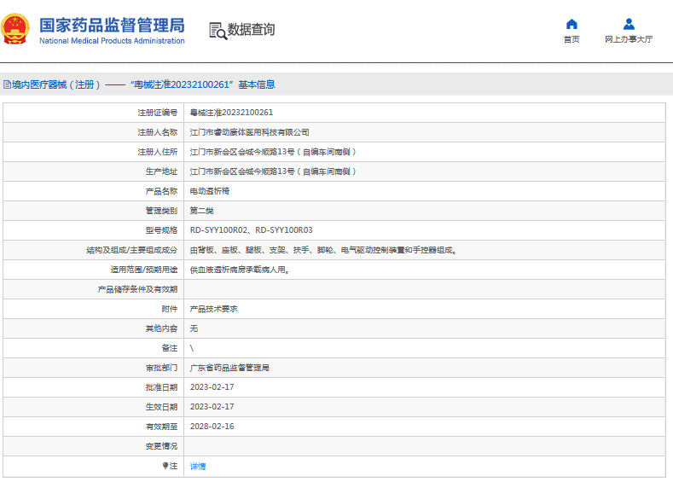The width and height of the screenshot is (673, 482).
Task: Click the 变更情况 label
Action: (161, 446)
